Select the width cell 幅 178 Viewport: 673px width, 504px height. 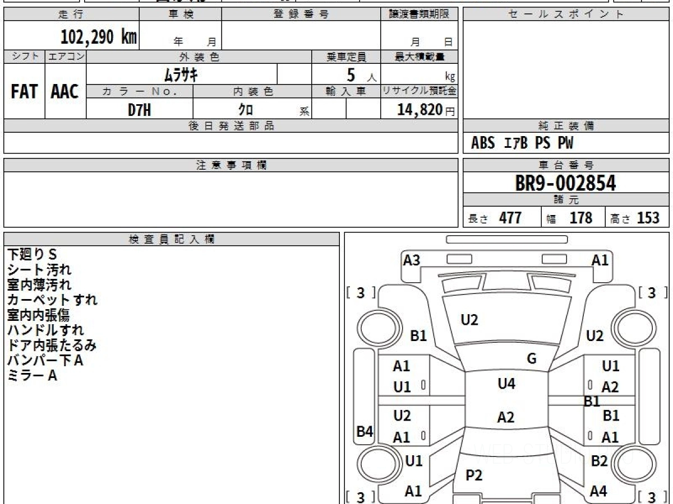coord(573,217)
